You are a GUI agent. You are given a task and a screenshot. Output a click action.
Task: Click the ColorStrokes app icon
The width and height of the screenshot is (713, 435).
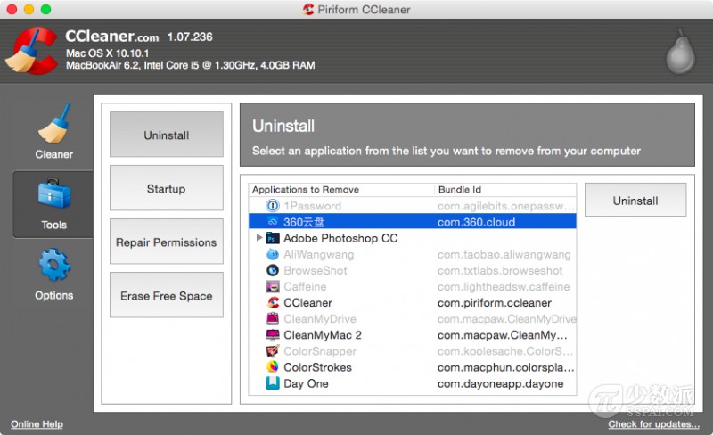click(273, 367)
